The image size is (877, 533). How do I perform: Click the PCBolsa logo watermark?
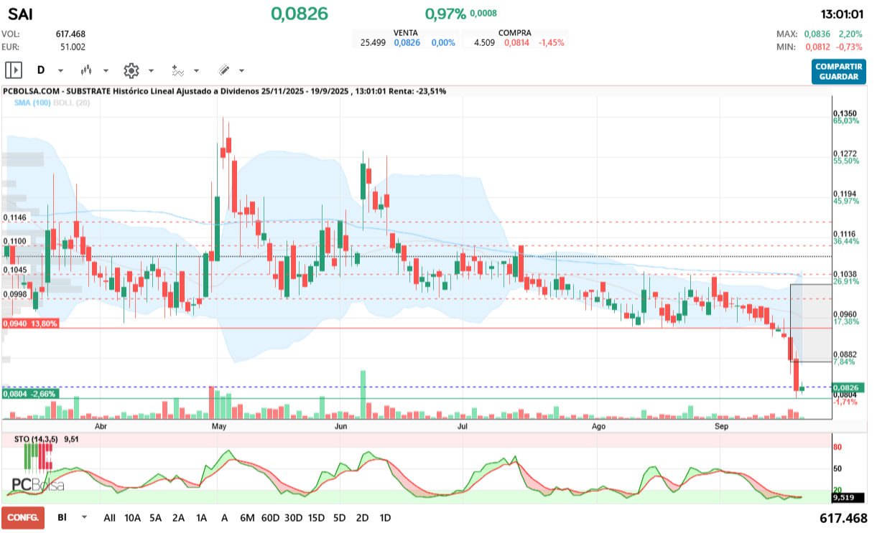(37, 485)
